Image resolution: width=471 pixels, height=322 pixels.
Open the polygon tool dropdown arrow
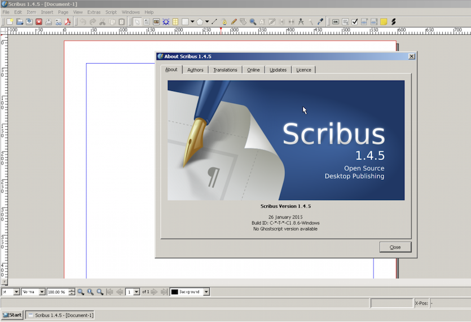pos(207,21)
